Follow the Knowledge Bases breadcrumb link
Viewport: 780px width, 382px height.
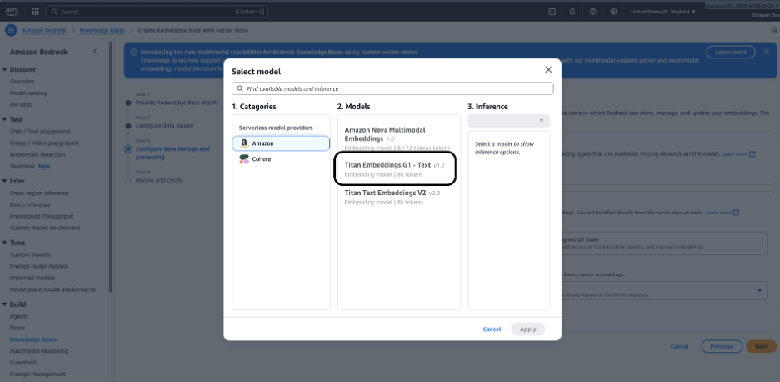coord(102,30)
